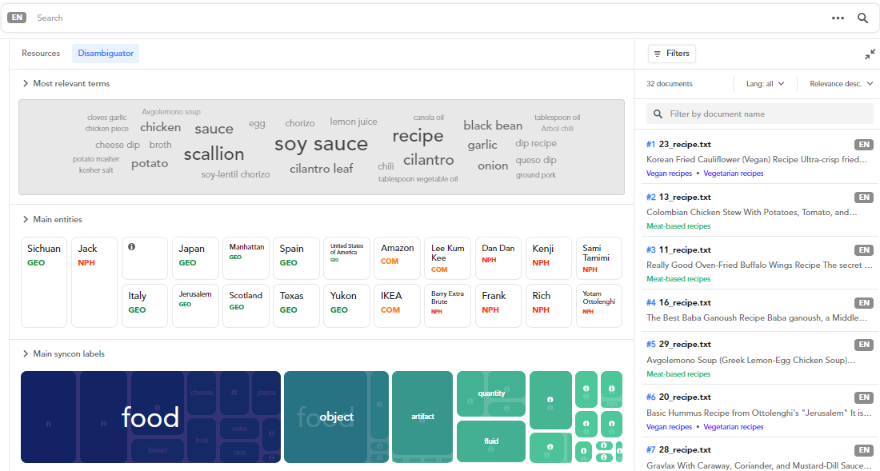Click the large food treemap block

point(150,417)
